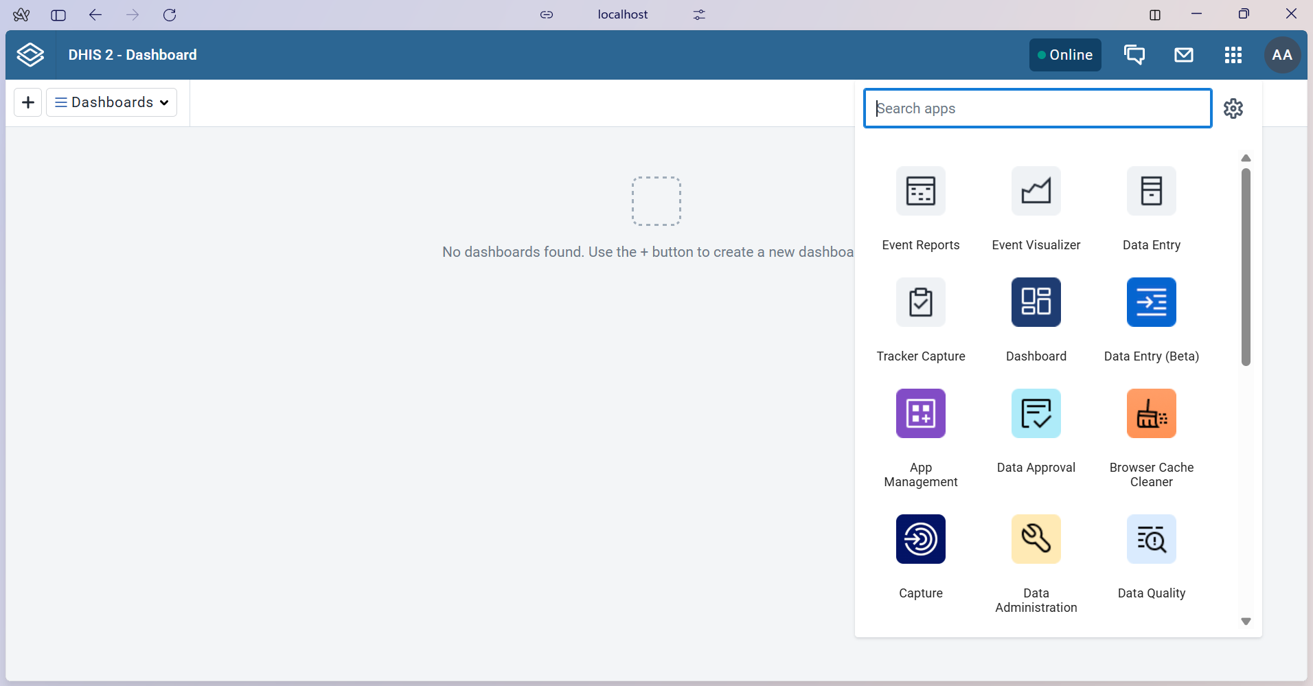1313x686 pixels.
Task: Copy page link icon in address bar
Action: coord(547,14)
